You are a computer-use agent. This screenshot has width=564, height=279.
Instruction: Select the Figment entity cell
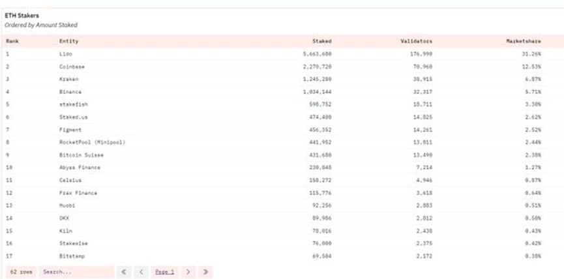(x=70, y=130)
